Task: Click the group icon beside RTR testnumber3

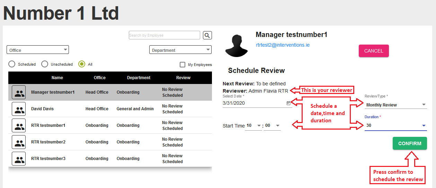Action: click(19, 159)
